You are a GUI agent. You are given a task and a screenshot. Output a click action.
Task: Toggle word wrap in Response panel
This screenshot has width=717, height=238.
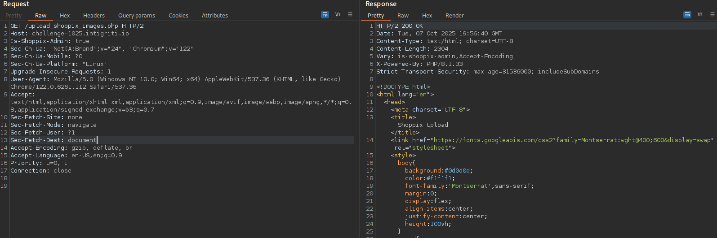tap(687, 15)
